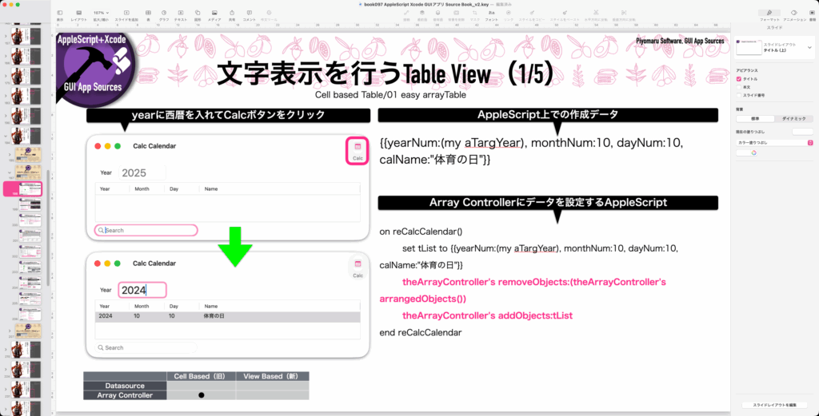Screen dimensions: 819x416
Task: Select the ダイナミック background tab
Action: (x=793, y=118)
